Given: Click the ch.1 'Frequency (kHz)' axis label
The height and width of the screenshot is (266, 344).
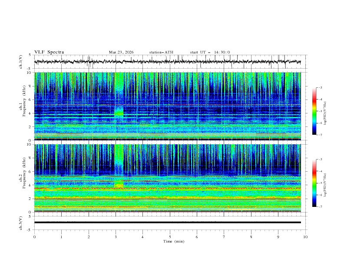Looking at the screenshot, I should click(x=24, y=100).
